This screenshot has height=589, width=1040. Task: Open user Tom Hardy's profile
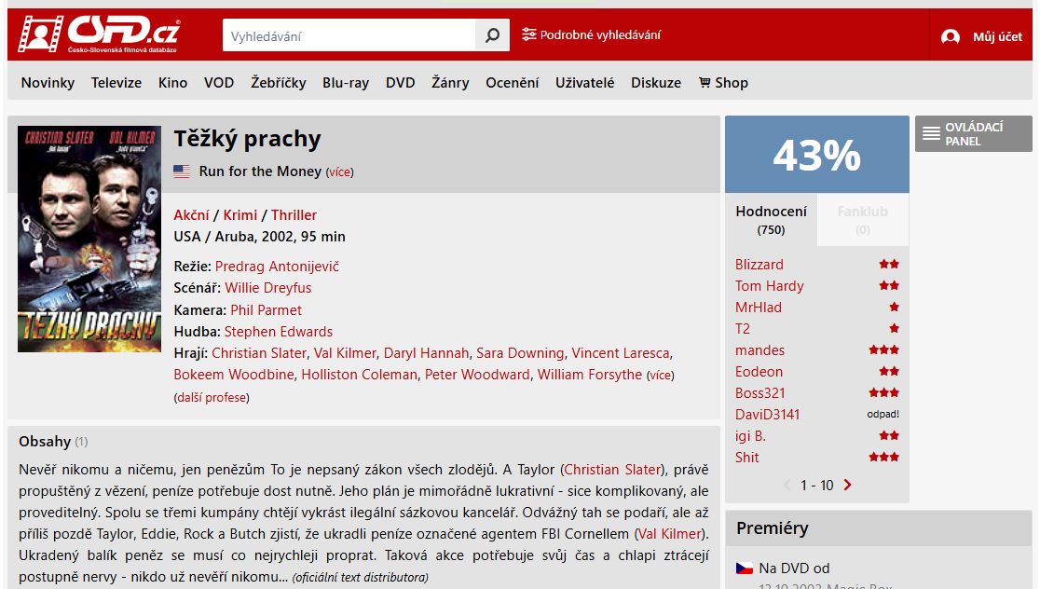[769, 286]
